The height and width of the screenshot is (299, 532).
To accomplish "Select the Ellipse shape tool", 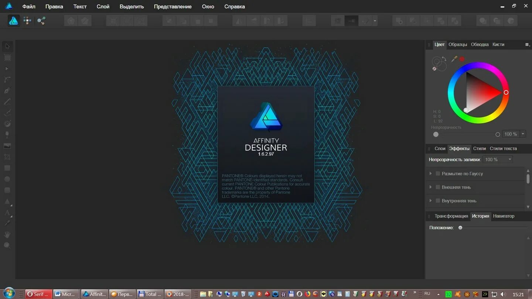I will click(x=7, y=179).
